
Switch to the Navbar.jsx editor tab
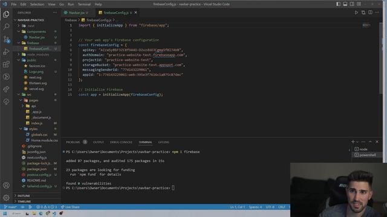pos(77,13)
